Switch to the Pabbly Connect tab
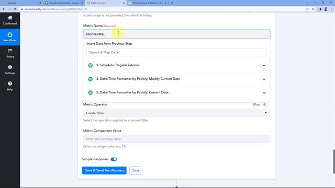335x188 pixels. point(105,3)
